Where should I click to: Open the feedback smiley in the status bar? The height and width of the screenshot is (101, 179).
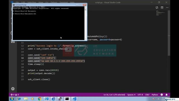click(162, 95)
